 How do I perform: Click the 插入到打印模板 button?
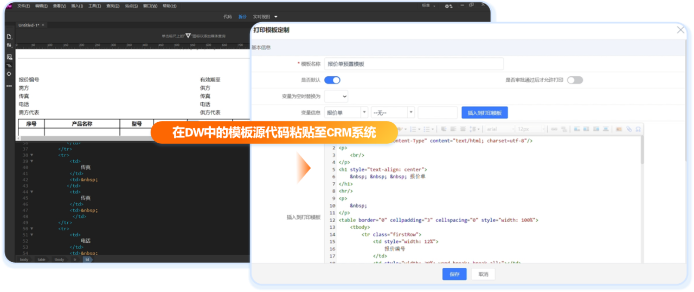coord(484,112)
